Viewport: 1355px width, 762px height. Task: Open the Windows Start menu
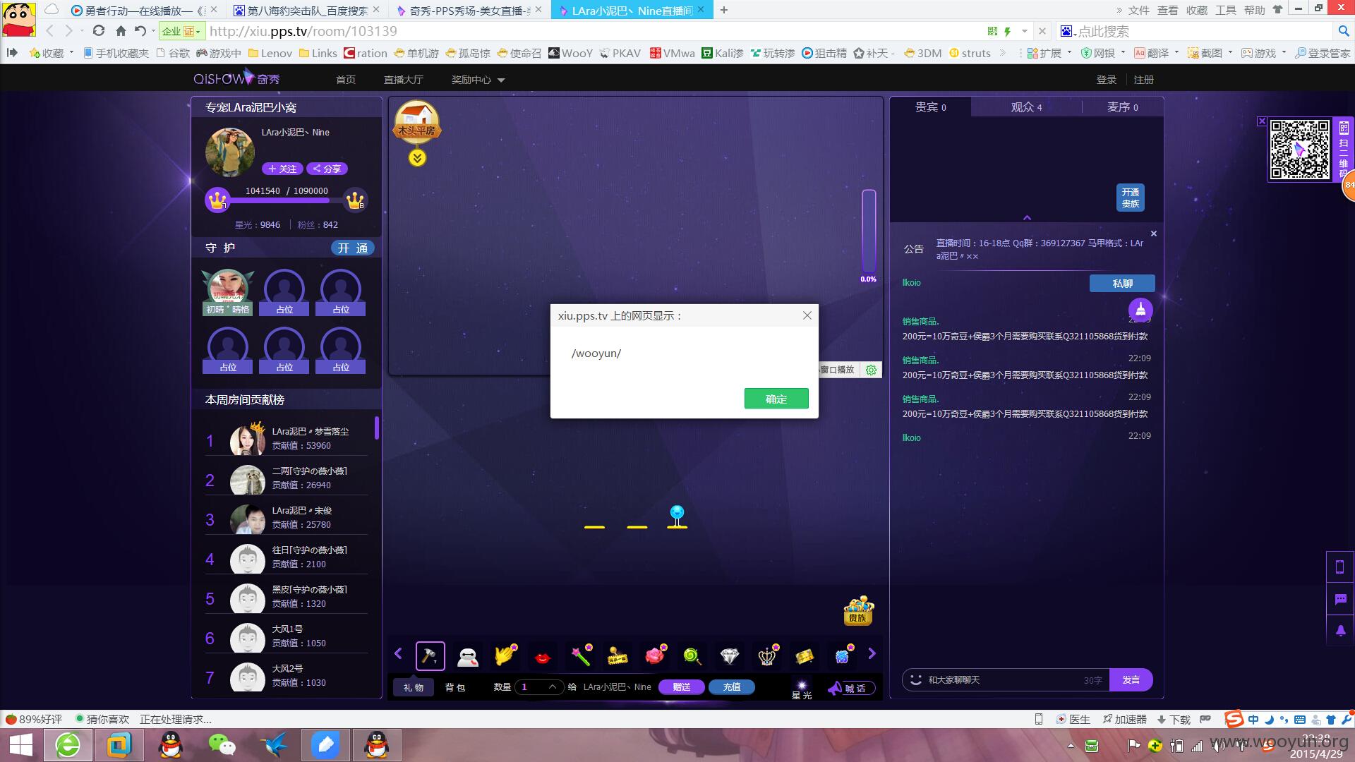click(x=21, y=745)
